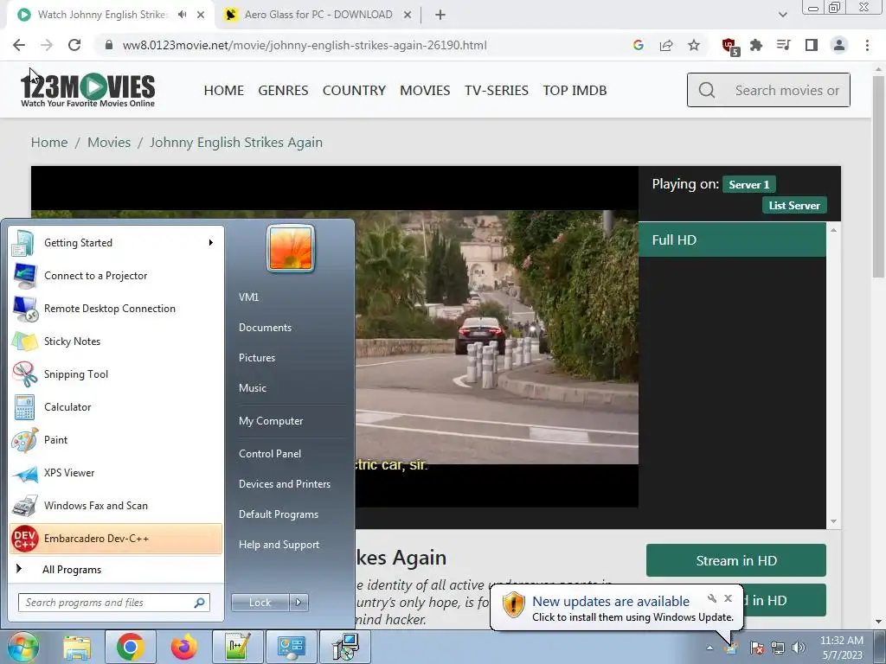Image resolution: width=886 pixels, height=664 pixels.
Task: Reload the current page
Action: 74,45
